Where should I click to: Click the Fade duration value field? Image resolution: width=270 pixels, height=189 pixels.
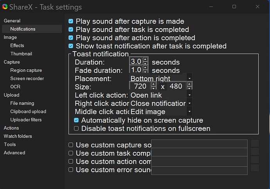(x=136, y=70)
